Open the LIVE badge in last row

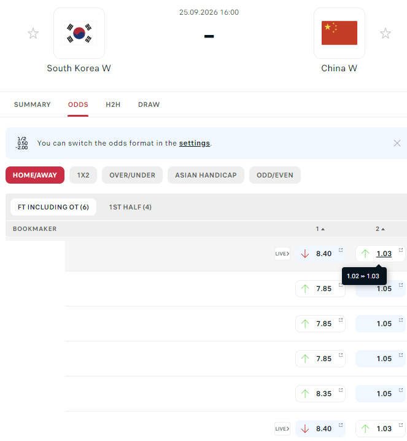pyautogui.click(x=282, y=429)
